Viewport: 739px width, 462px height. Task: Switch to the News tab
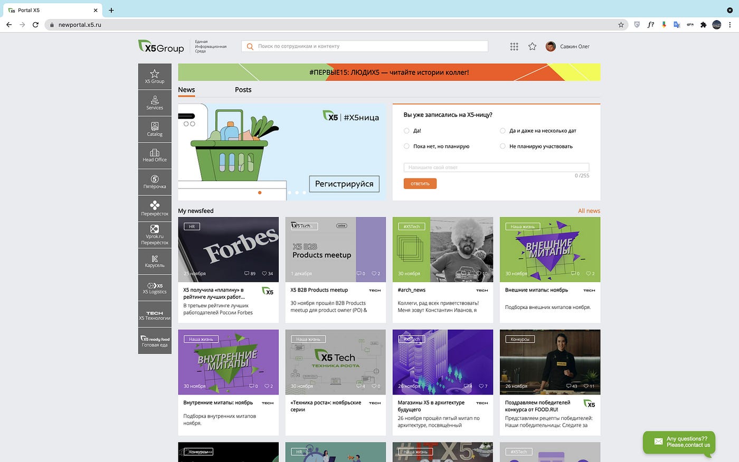pyautogui.click(x=186, y=90)
